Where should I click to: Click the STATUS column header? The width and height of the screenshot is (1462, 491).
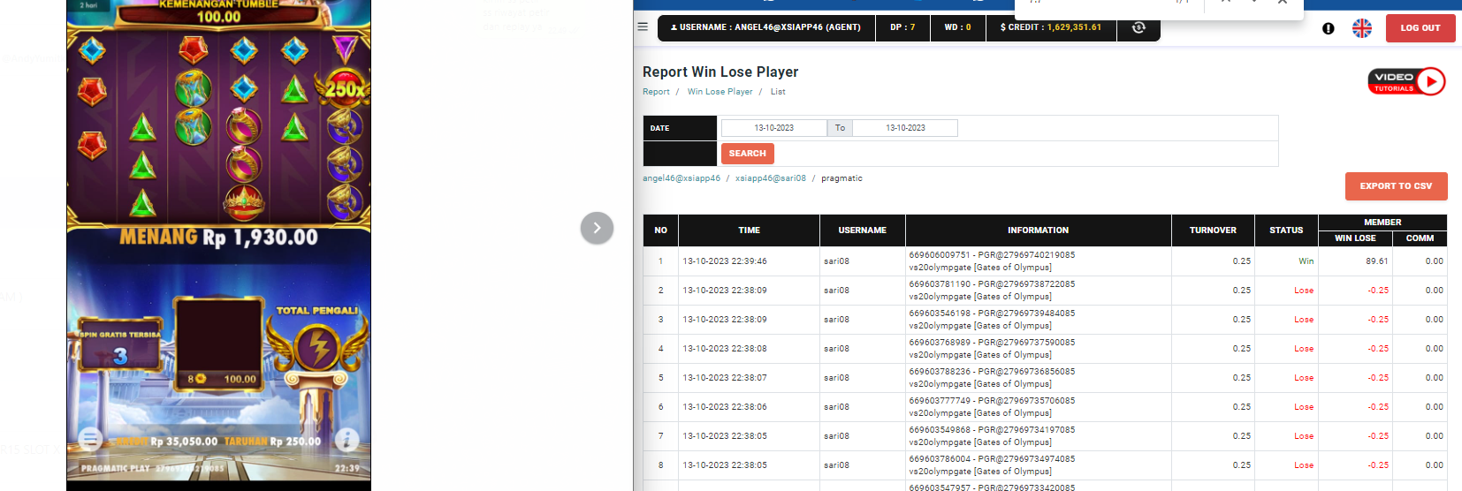click(1286, 230)
